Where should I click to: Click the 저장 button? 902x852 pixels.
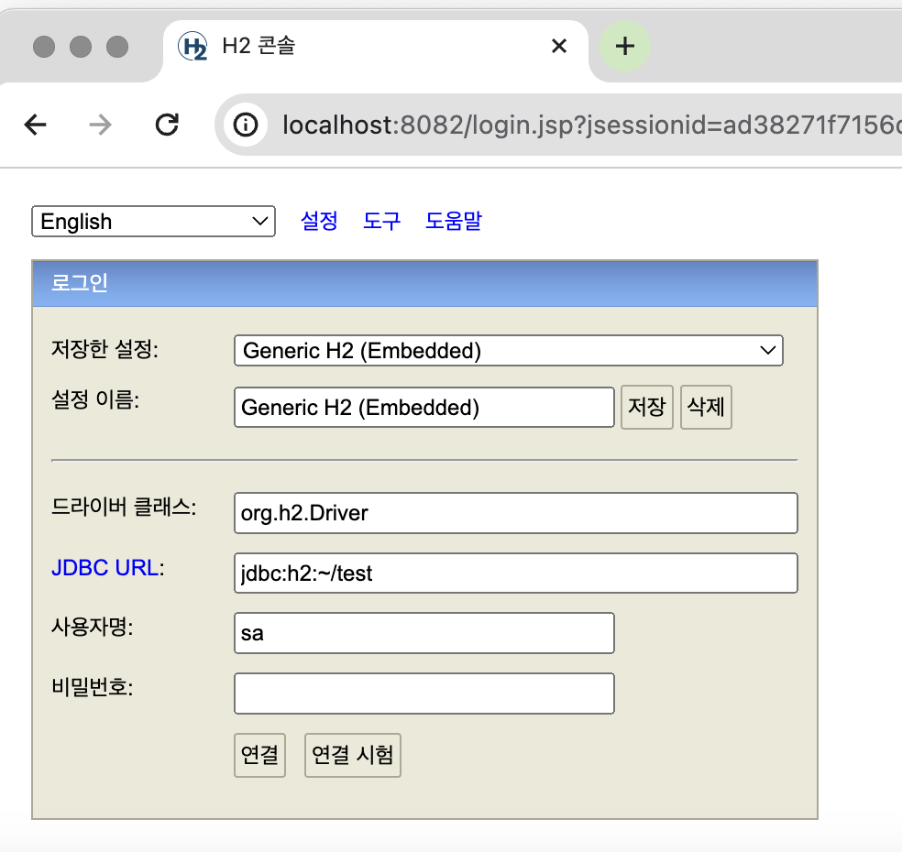click(647, 408)
